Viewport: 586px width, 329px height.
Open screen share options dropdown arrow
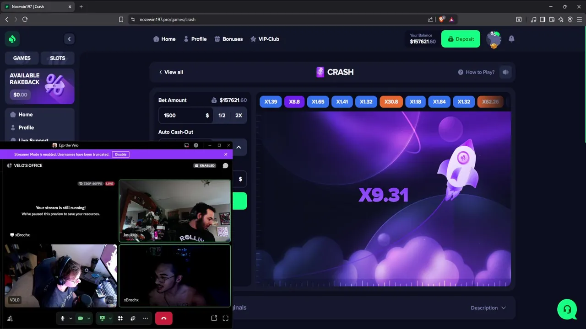point(110,318)
